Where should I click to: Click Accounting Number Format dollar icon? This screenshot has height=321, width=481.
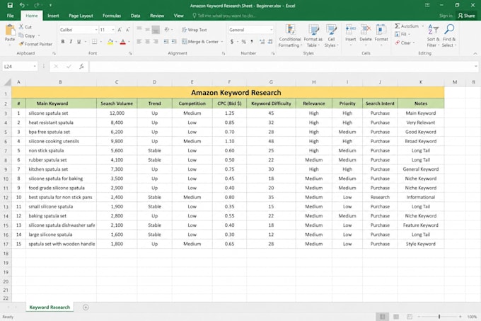coord(232,42)
